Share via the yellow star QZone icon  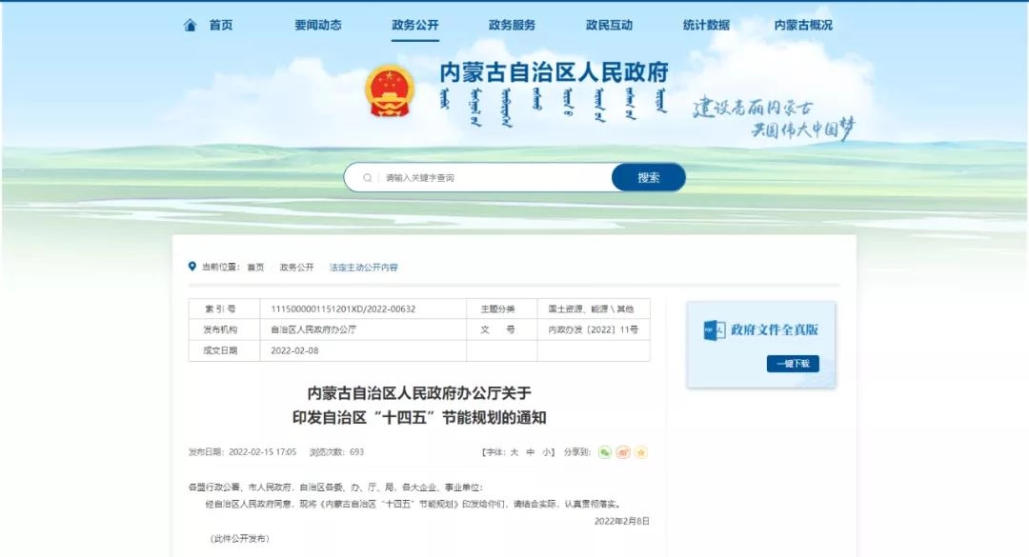(x=641, y=452)
